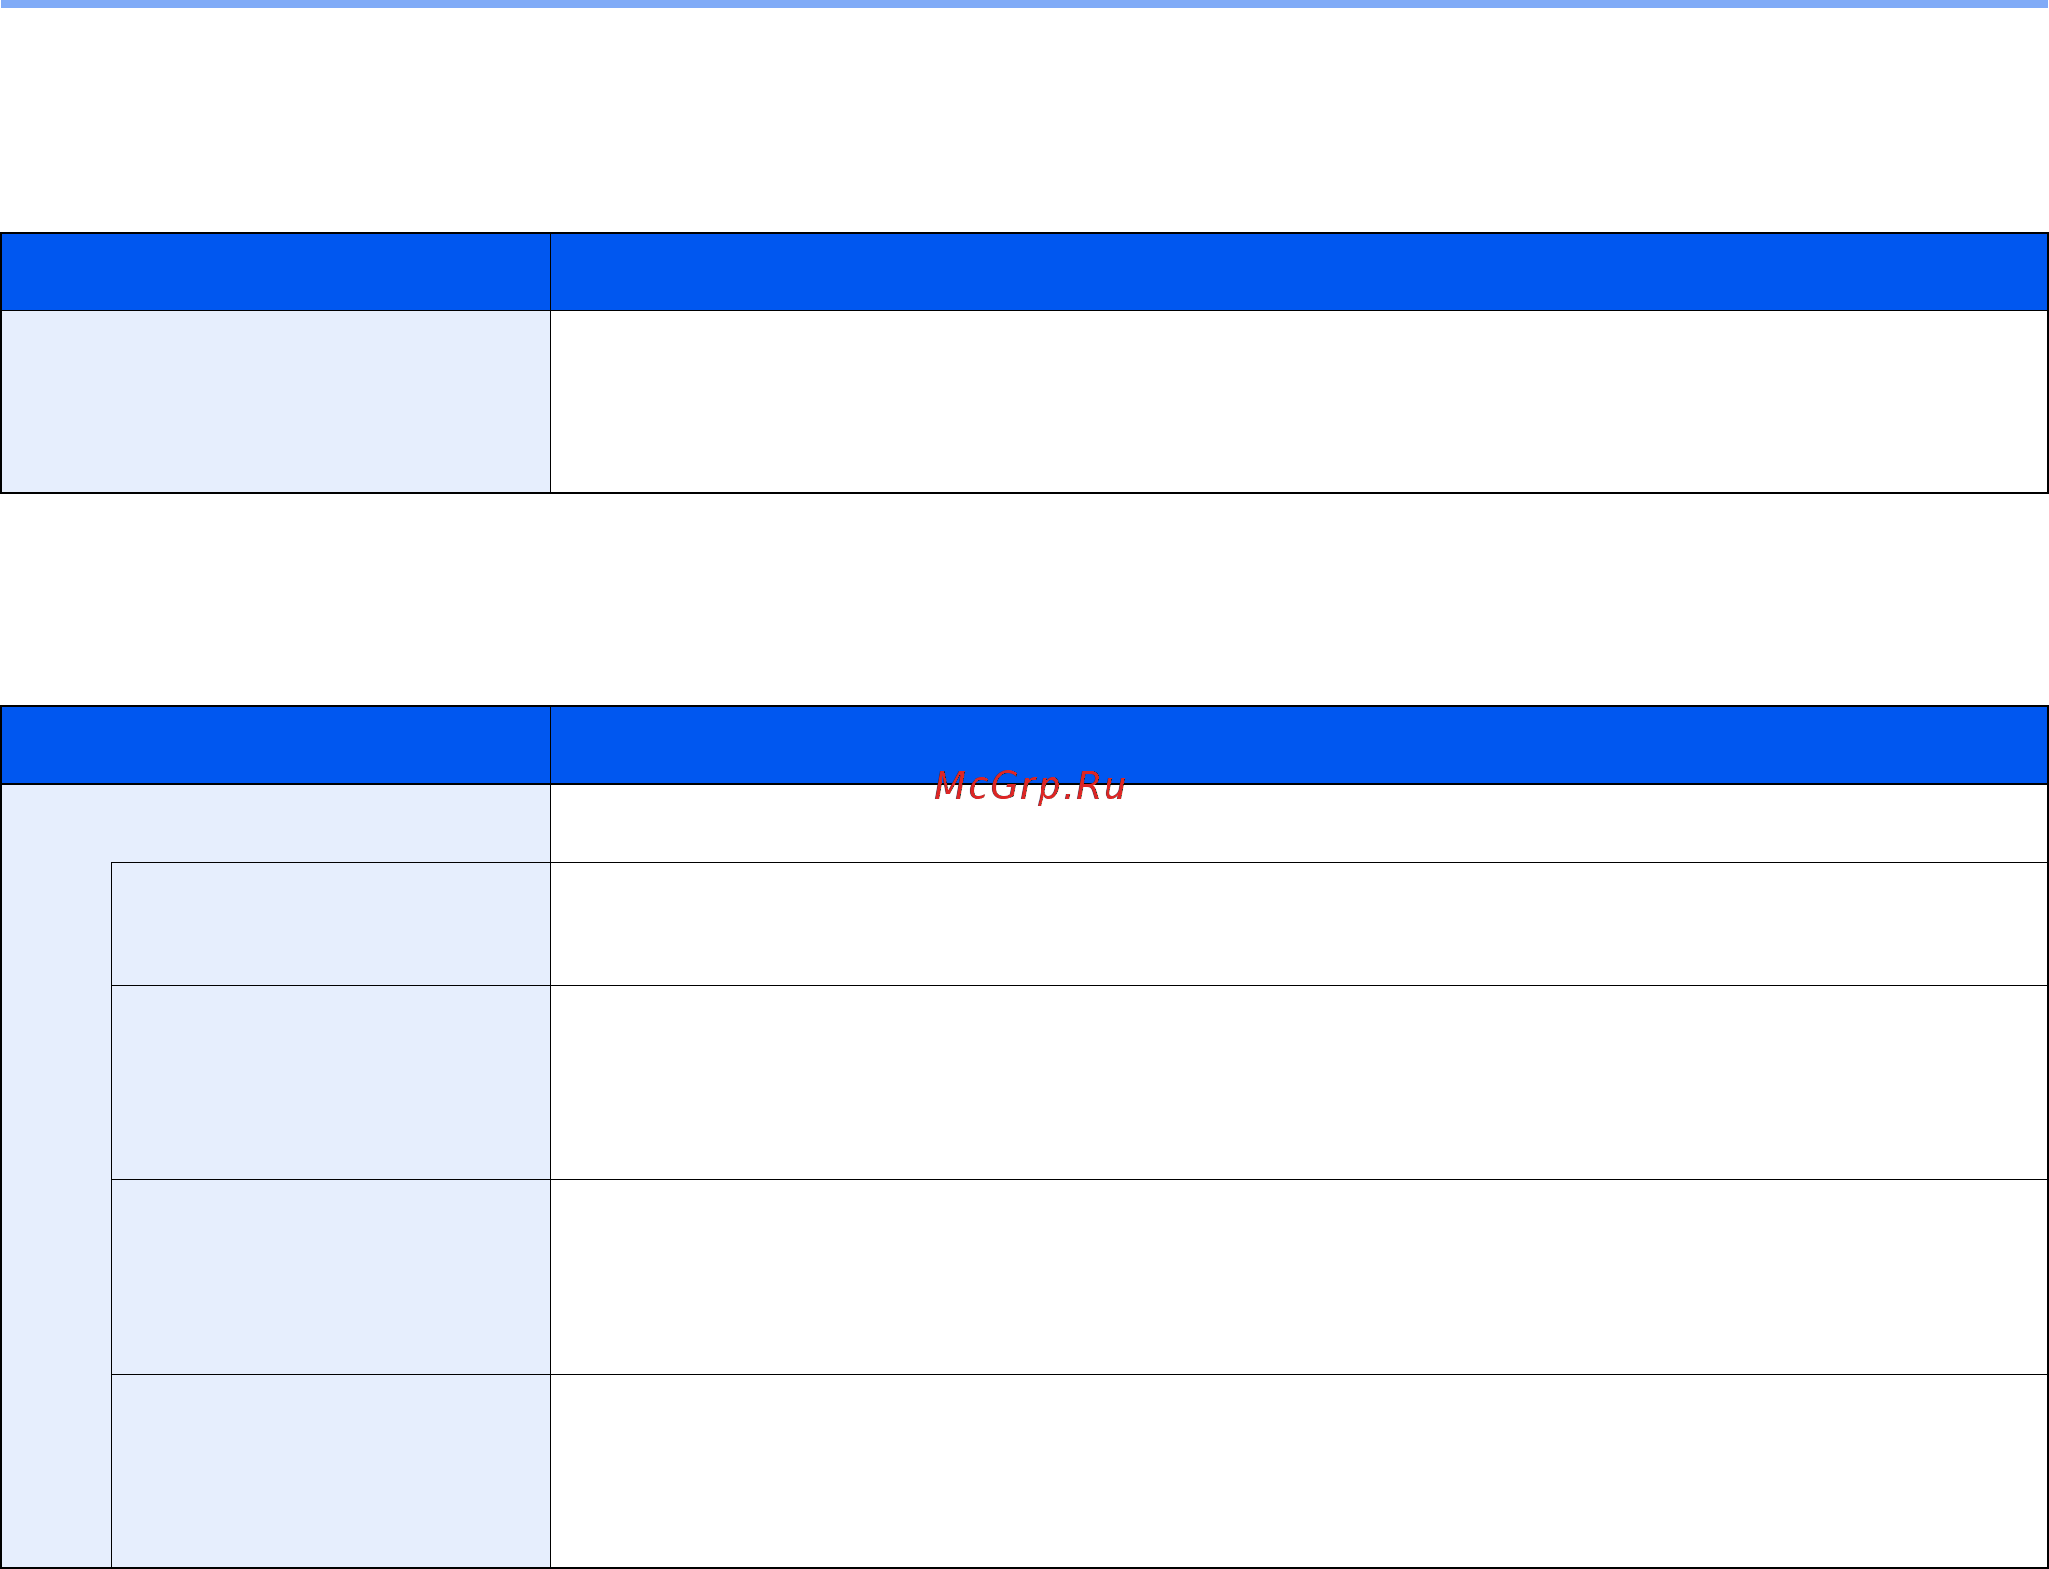Click the last indented light-blue sub-row cell

point(331,1471)
